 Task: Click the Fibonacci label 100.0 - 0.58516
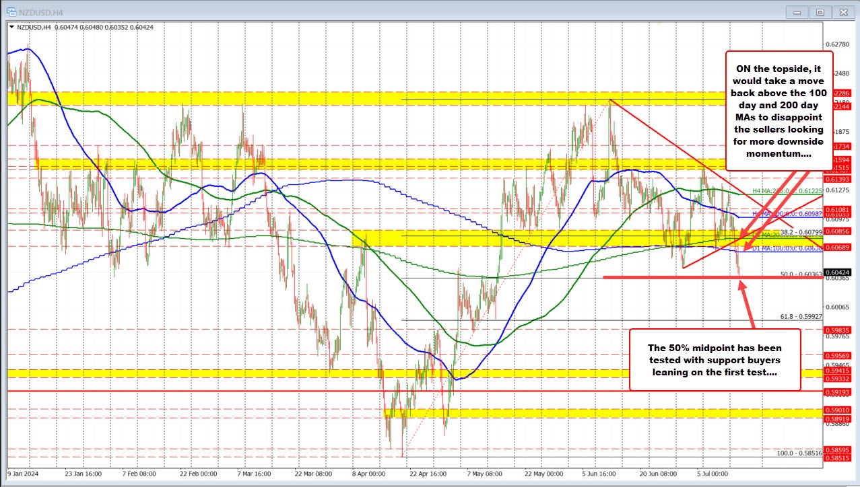(x=799, y=453)
